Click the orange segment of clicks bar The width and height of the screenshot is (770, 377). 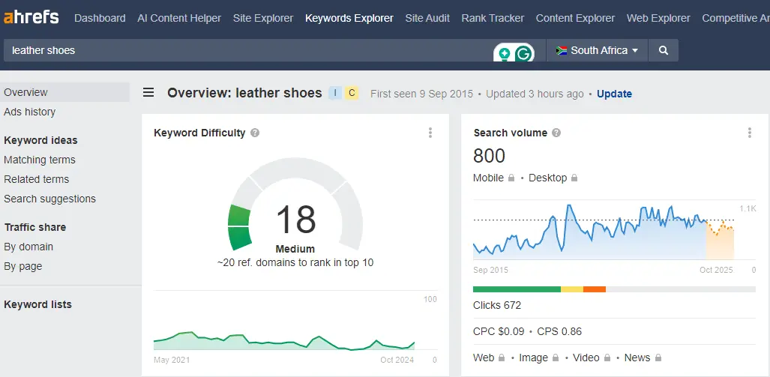coord(595,289)
